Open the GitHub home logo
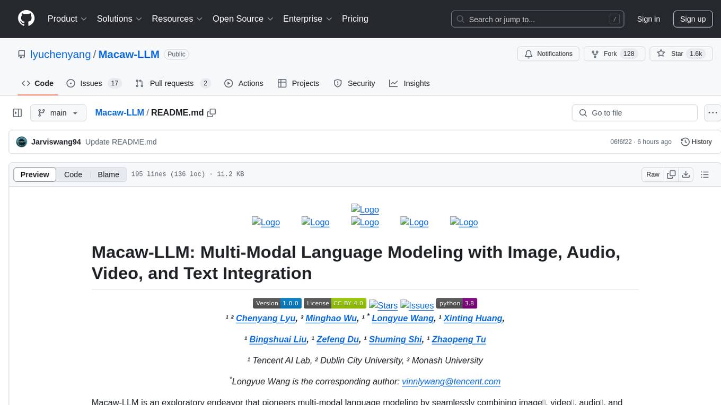Screen dimensions: 721x405 point(27,19)
